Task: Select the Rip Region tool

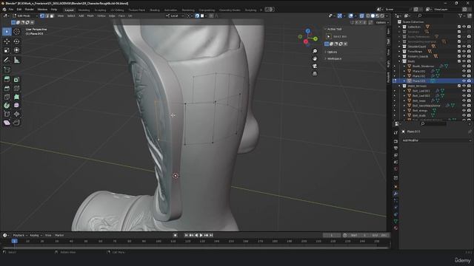Action: [16, 123]
